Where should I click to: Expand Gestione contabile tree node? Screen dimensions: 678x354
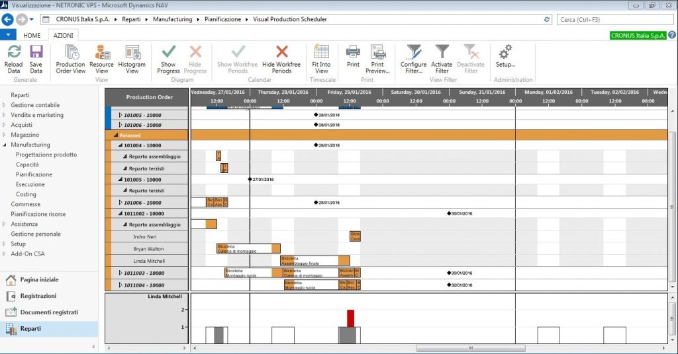click(4, 105)
